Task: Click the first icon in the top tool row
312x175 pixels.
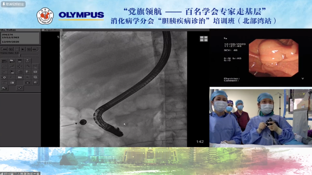Action: click(4, 61)
